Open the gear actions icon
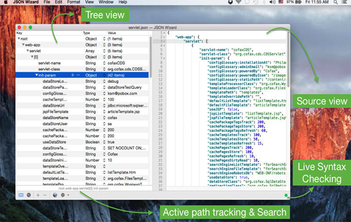 click(63, 195)
